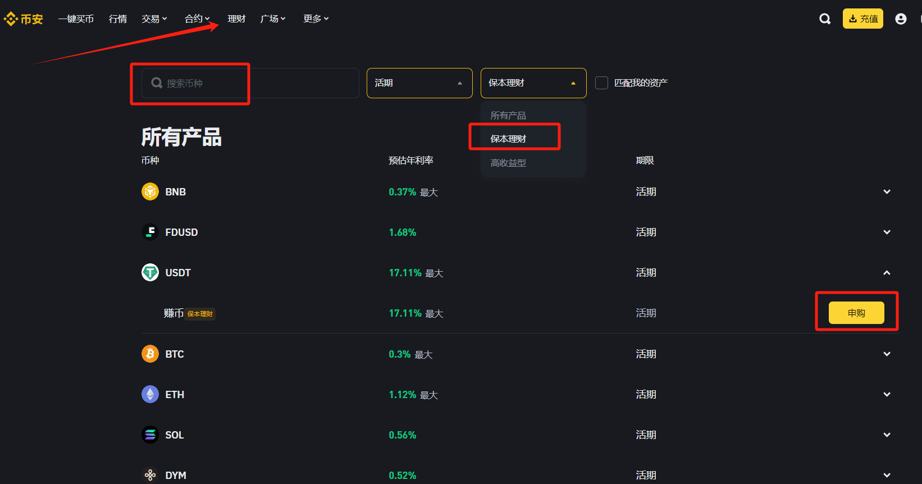Screen dimensions: 922x484
Task: Expand the BTC row chevron
Action: (x=887, y=354)
